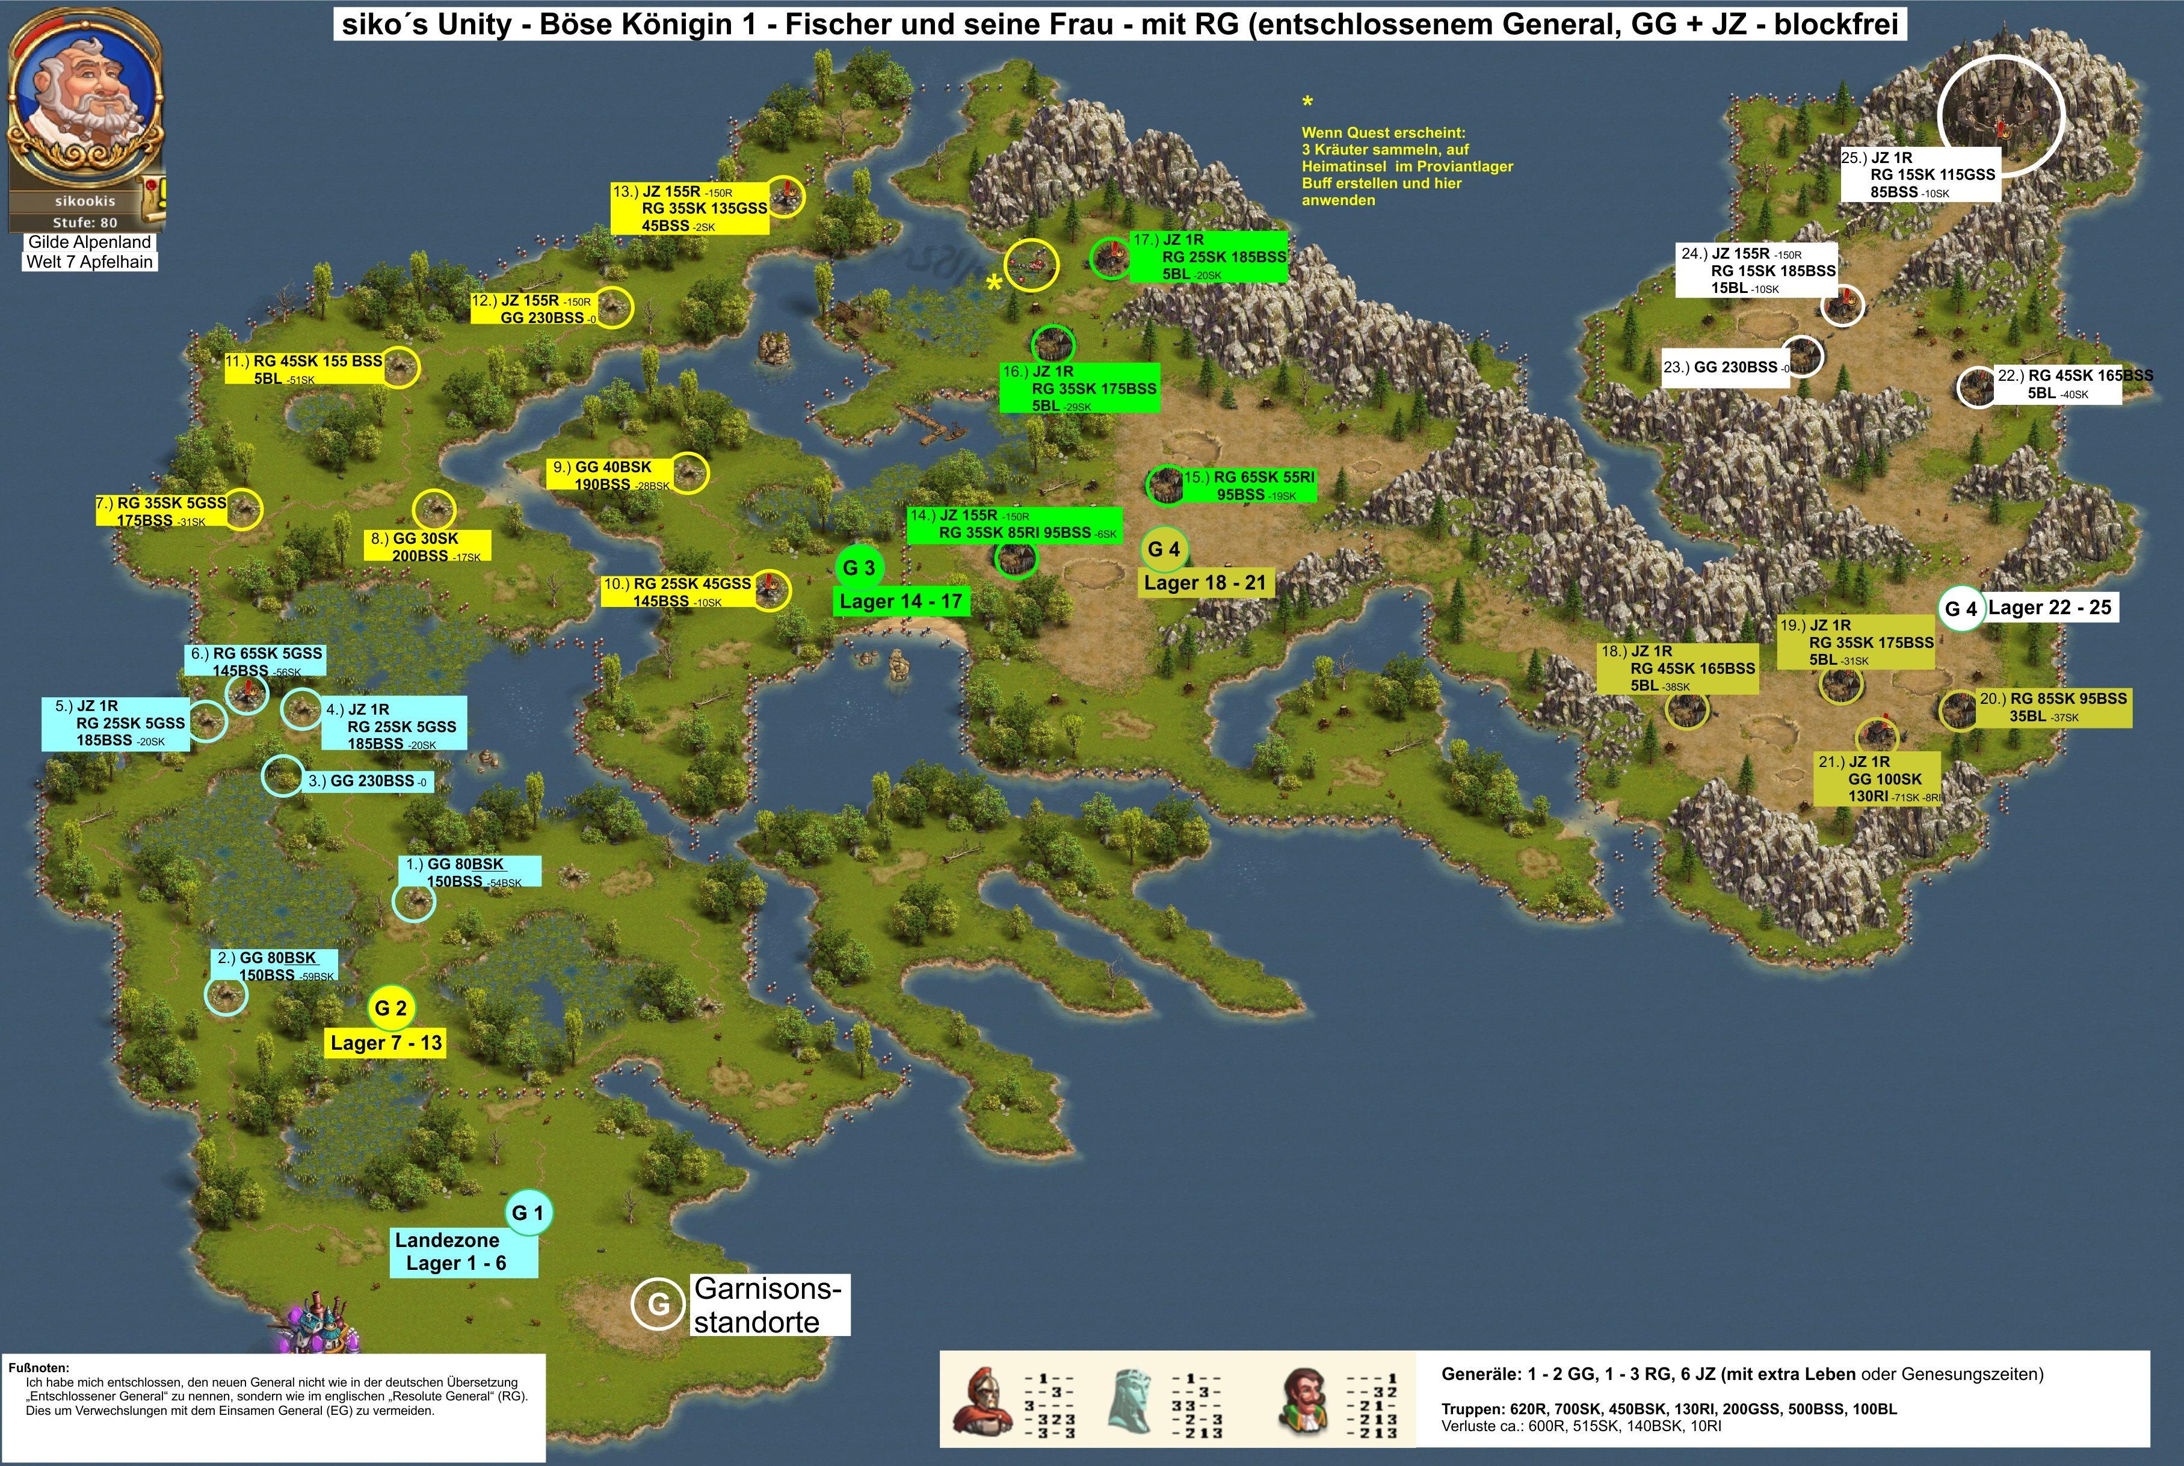Click the Lager 7 - 13 yellow label
This screenshot has width=2184, height=1466.
(x=385, y=1043)
